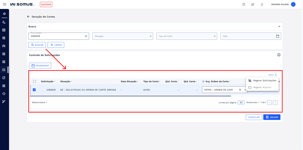This screenshot has width=303, height=150.
Task: Click the help question mark icon
Action: 244,4
